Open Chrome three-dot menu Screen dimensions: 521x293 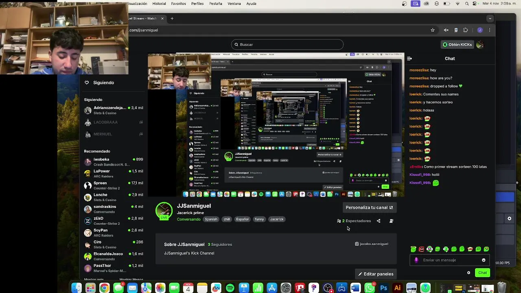(x=490, y=30)
